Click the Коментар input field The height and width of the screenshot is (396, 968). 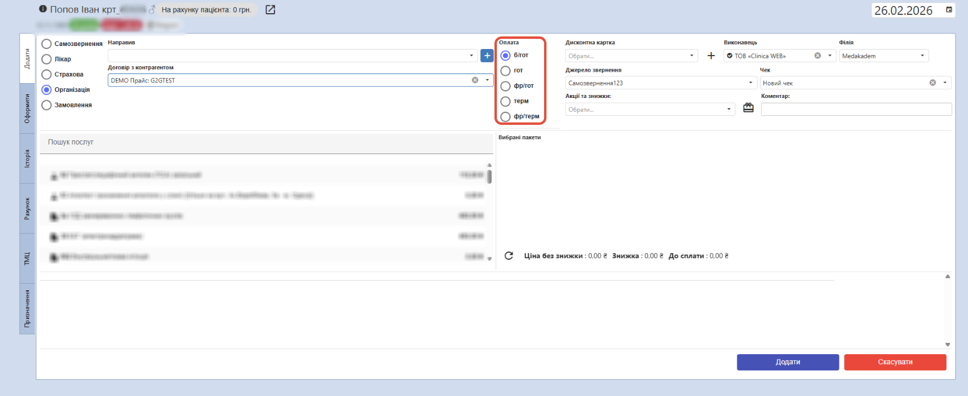856,109
